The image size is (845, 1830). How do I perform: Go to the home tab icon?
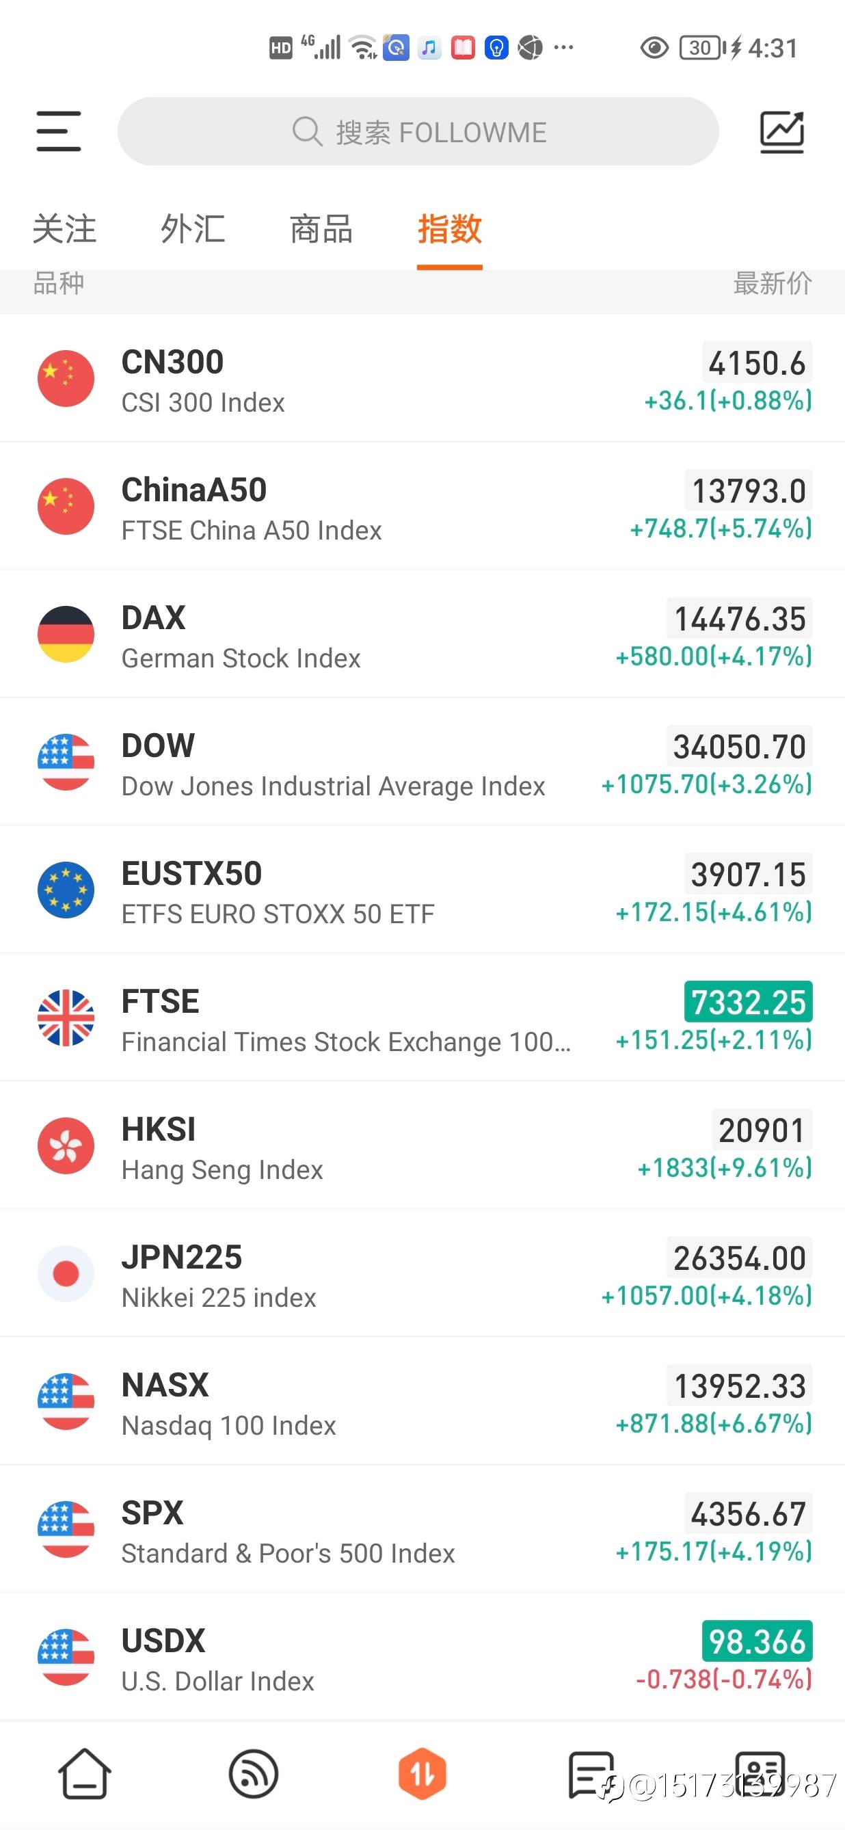[85, 1774]
